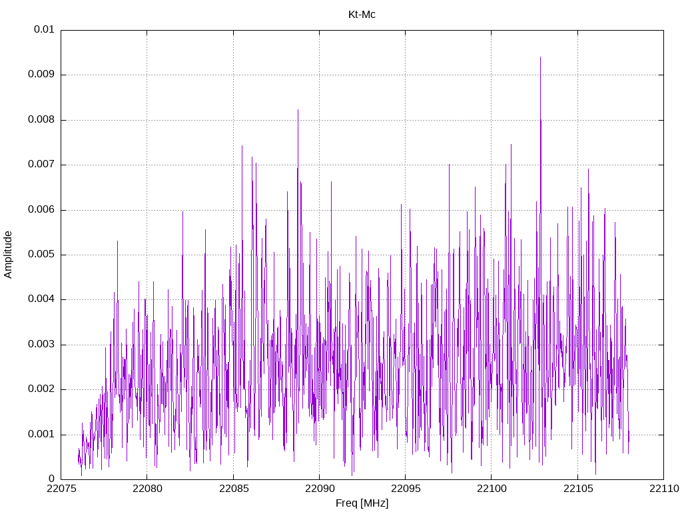This screenshot has width=682, height=512.
Task: Click y-axis tick label 0.006
Action: point(41,210)
